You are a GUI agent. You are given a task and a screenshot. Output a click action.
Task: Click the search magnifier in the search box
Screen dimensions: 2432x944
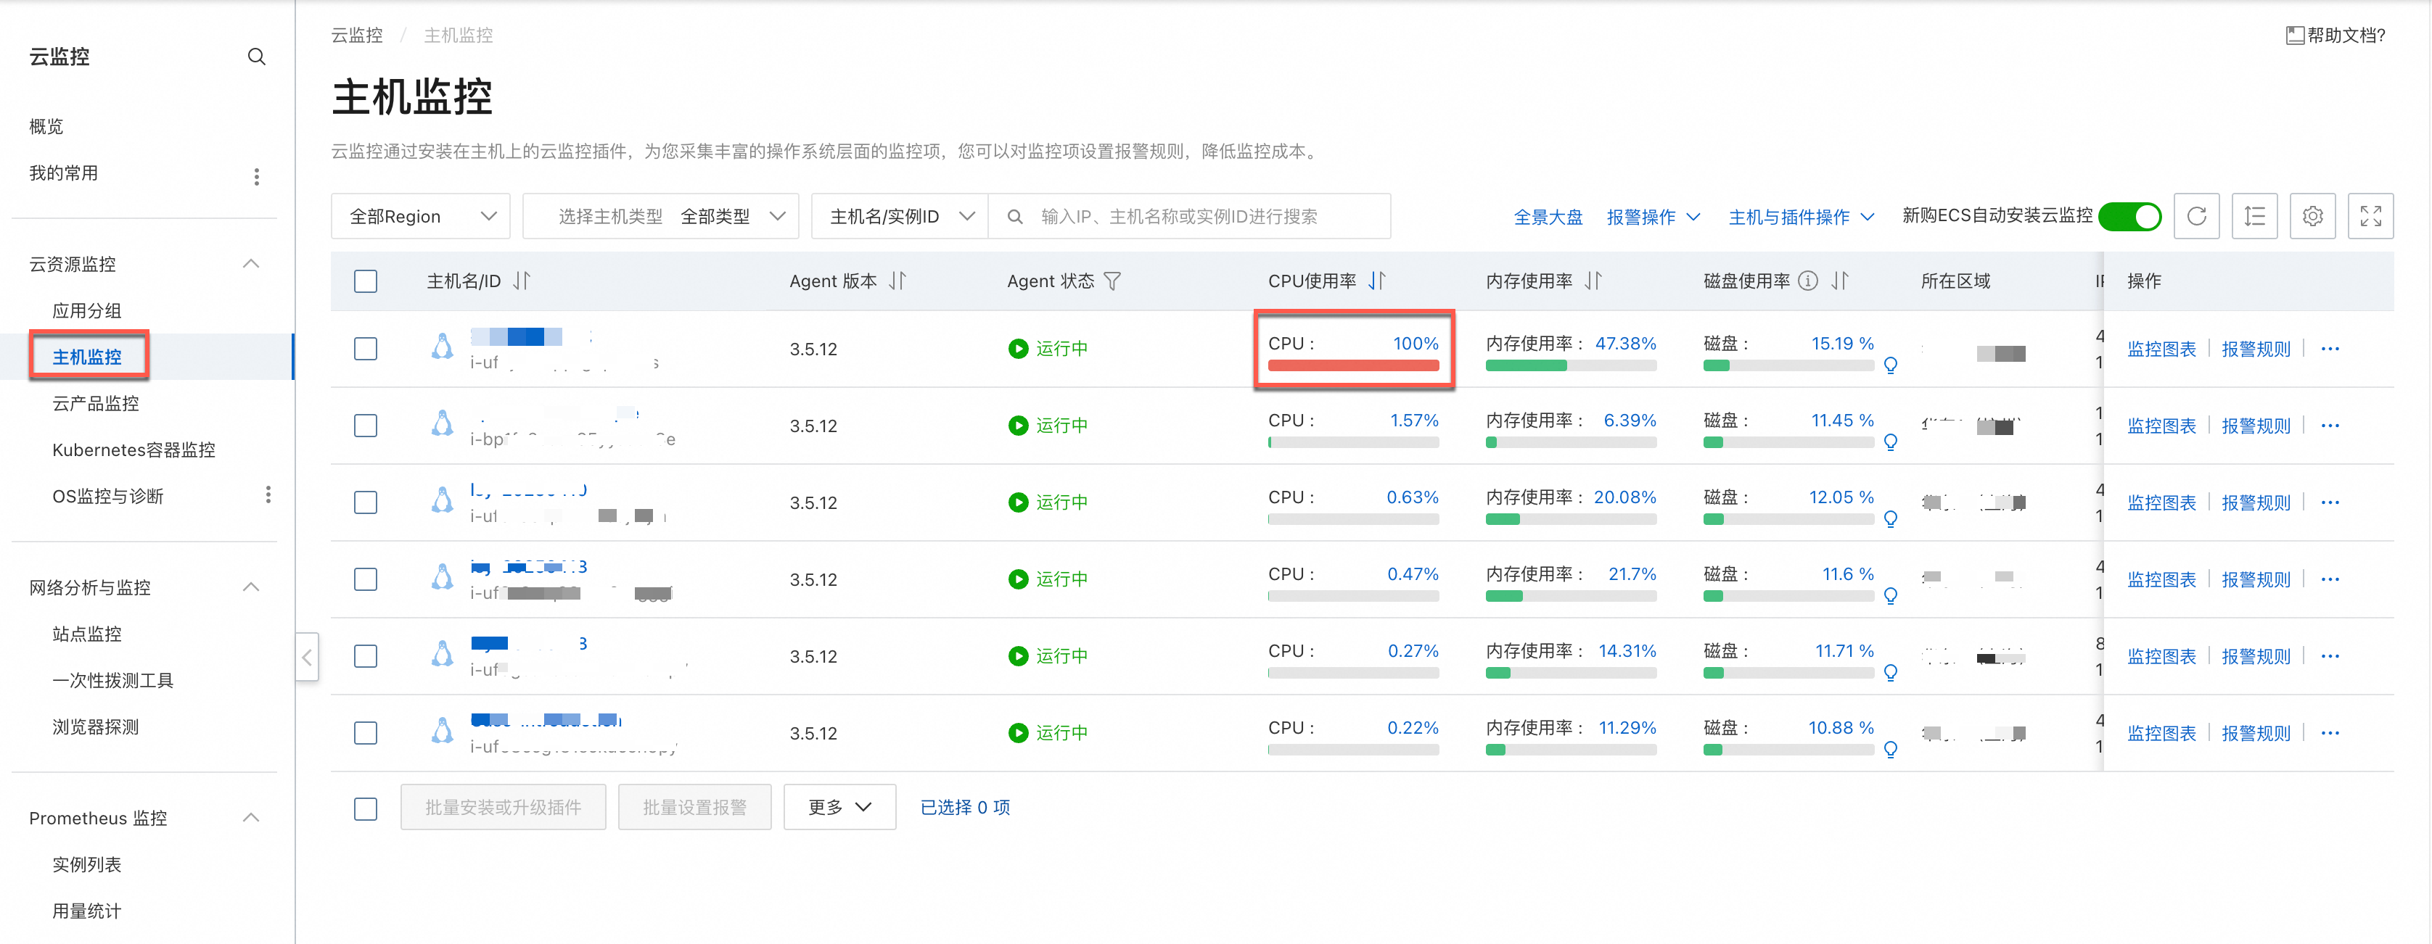point(1015,217)
